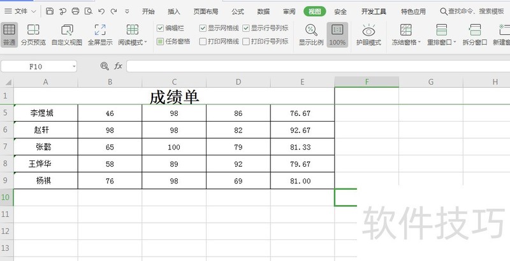Click cell containing 李煜城
The width and height of the screenshot is (510, 261).
point(45,113)
